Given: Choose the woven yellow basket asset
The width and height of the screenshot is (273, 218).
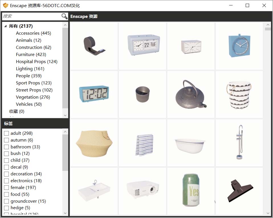Looking at the screenshot, I should click(94, 142).
